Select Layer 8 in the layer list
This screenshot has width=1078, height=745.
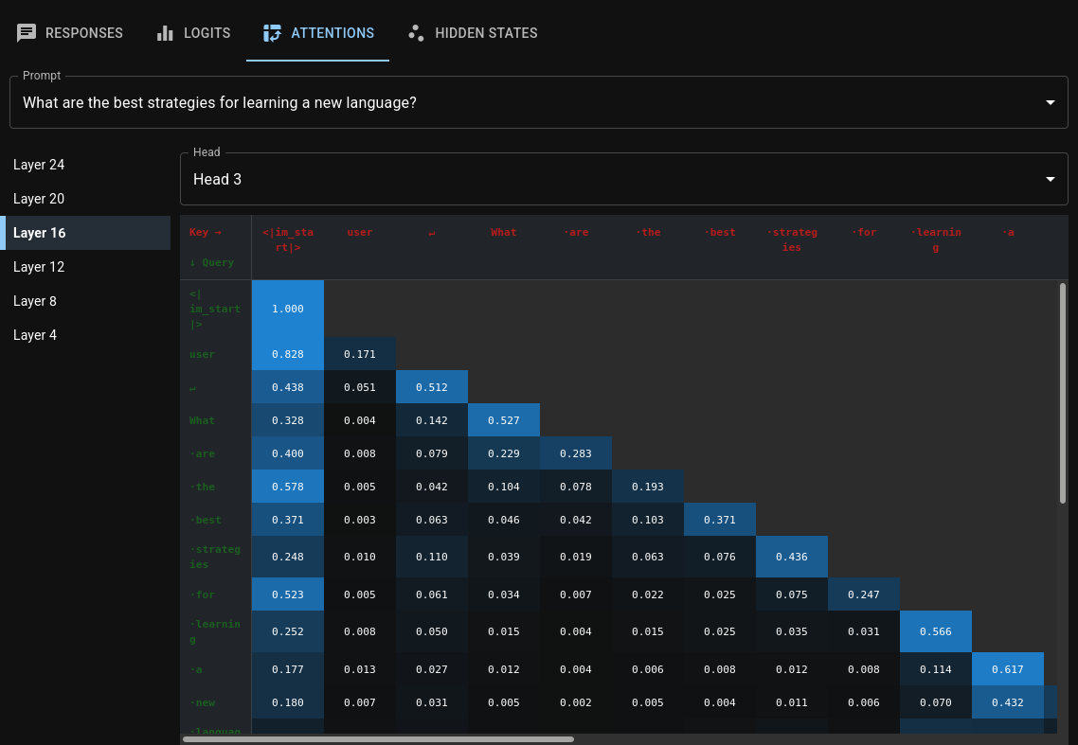click(85, 301)
